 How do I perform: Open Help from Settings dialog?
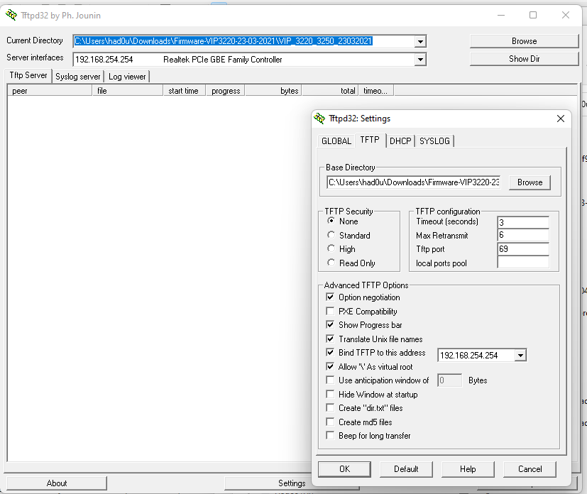tap(468, 469)
